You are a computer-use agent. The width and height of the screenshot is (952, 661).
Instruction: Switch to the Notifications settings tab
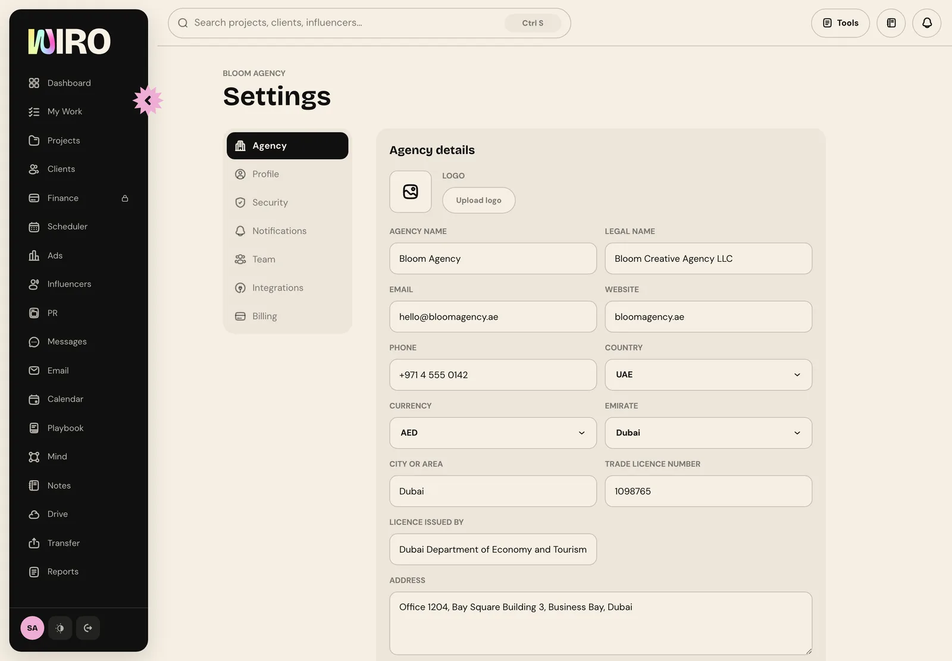click(287, 231)
